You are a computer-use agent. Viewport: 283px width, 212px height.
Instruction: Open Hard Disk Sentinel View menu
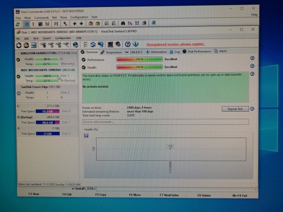(36, 39)
